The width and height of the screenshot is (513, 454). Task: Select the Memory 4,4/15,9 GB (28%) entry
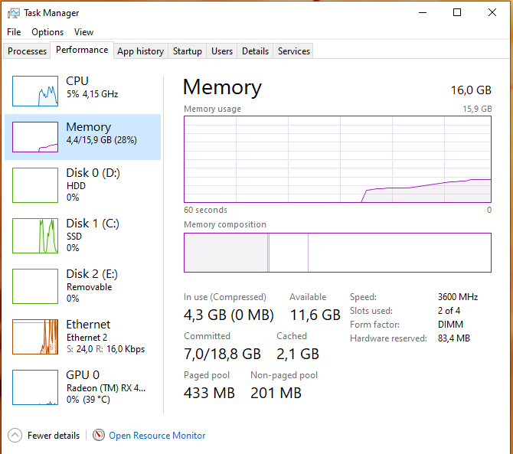point(83,137)
